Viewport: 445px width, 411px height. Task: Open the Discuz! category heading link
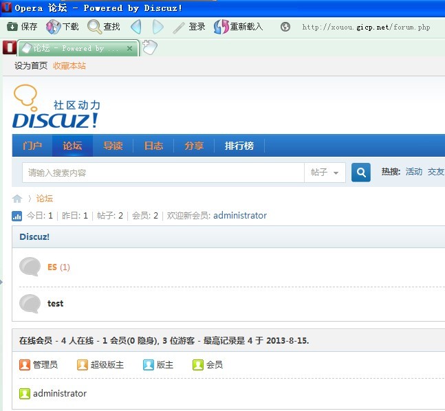(34, 237)
